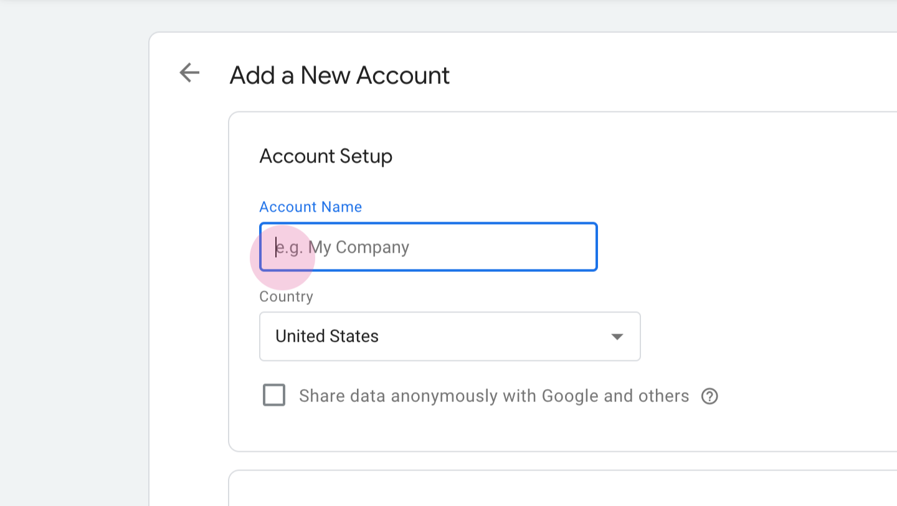897x506 pixels.
Task: Click the "Country" field label
Action: [286, 296]
